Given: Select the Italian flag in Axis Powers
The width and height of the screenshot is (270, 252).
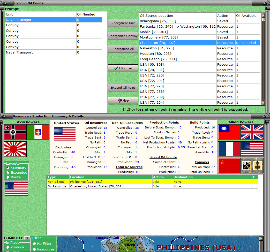Looking at the screenshot, I should click(38, 132).
